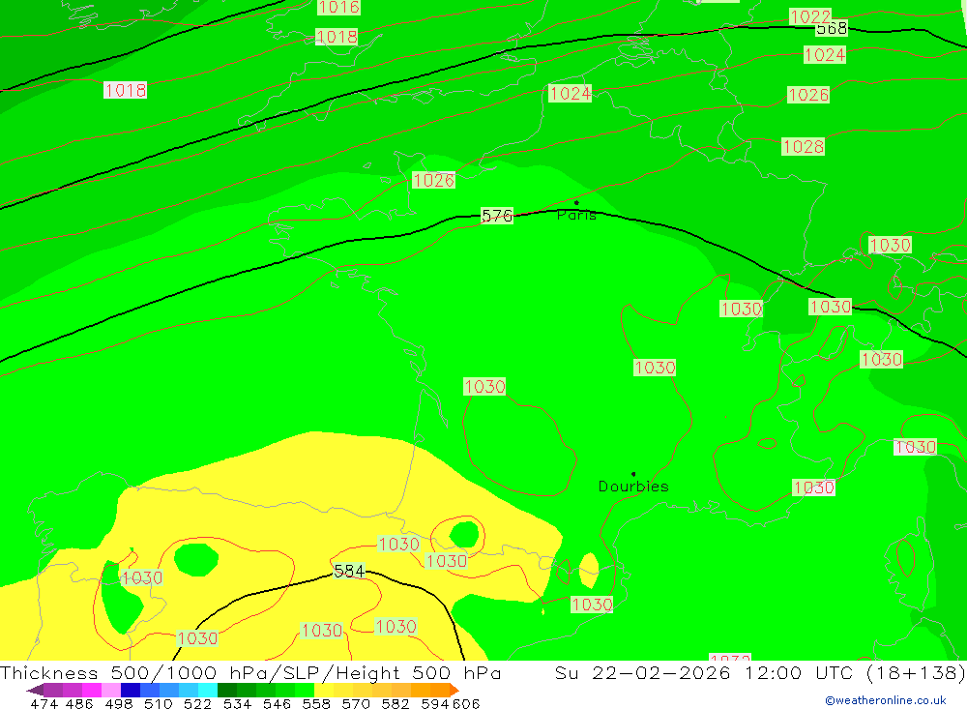This screenshot has width=967, height=709.
Task: Click the 474 legend value
Action: 44,703
